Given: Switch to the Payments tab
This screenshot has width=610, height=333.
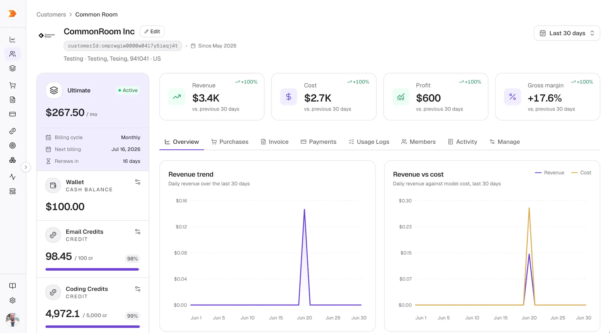Looking at the screenshot, I should coord(319,142).
